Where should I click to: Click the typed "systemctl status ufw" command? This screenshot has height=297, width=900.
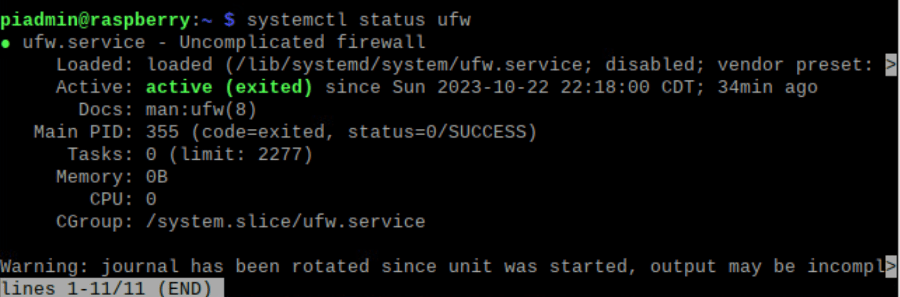click(x=358, y=20)
